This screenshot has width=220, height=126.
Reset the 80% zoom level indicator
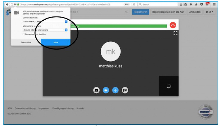coord(126,4)
